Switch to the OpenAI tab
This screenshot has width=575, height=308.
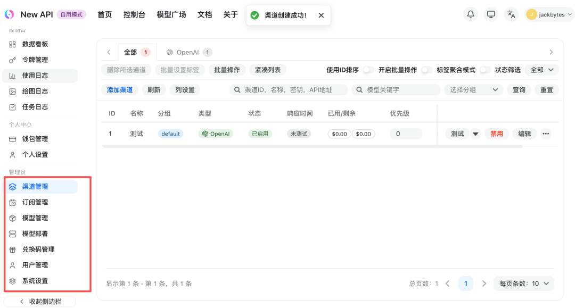tap(189, 52)
